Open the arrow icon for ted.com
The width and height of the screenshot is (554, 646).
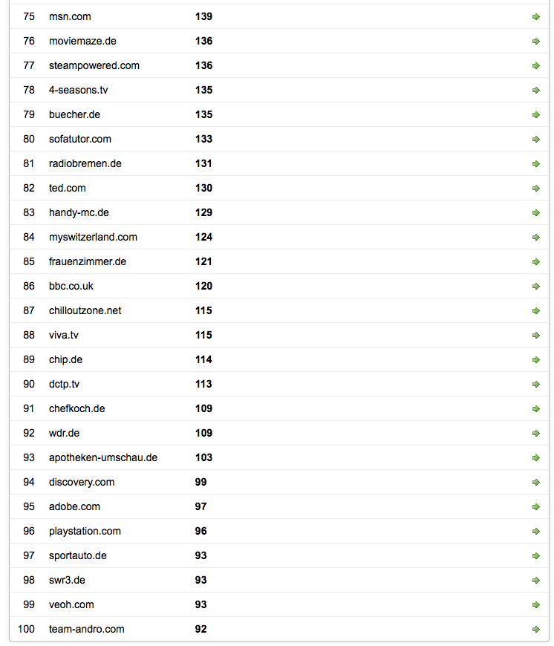click(x=535, y=188)
